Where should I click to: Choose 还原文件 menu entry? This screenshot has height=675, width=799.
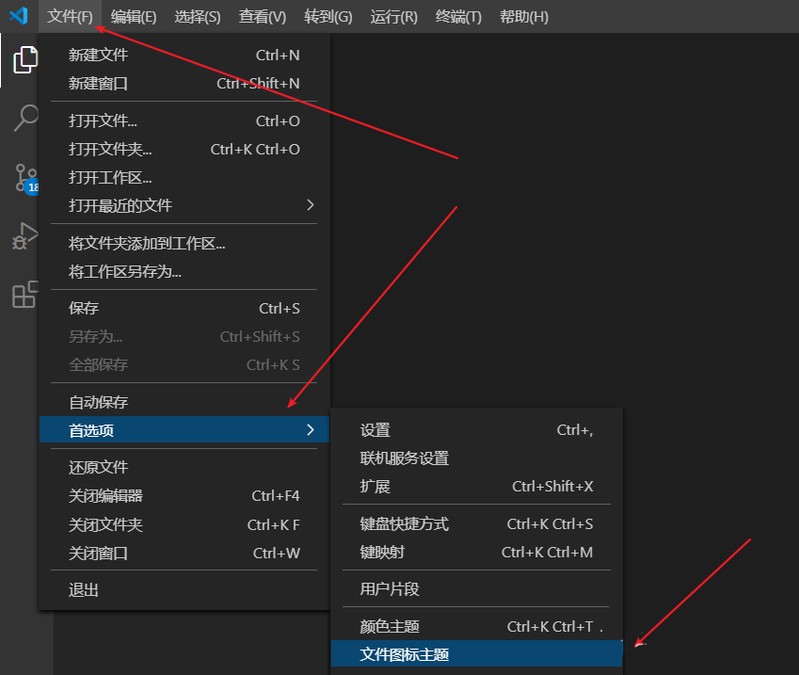pos(184,468)
